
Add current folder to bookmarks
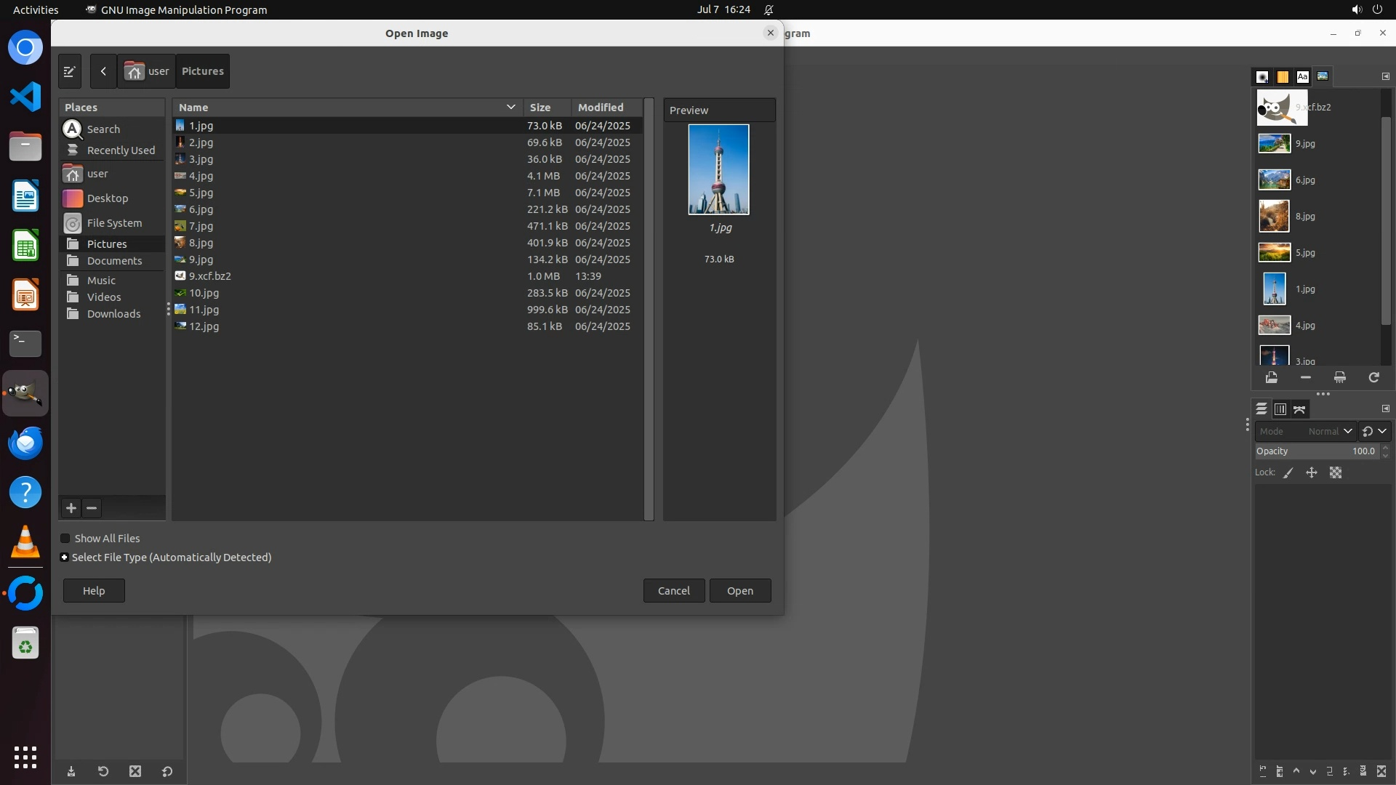click(71, 508)
